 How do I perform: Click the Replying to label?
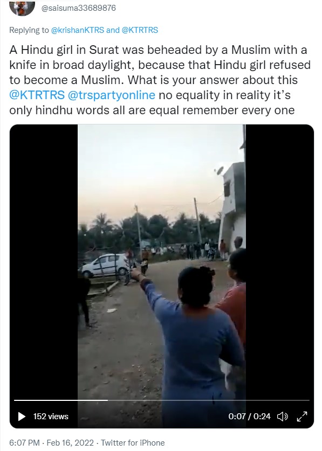29,30
